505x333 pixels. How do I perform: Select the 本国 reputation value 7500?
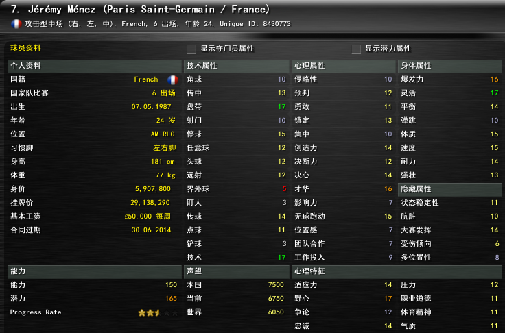276,285
